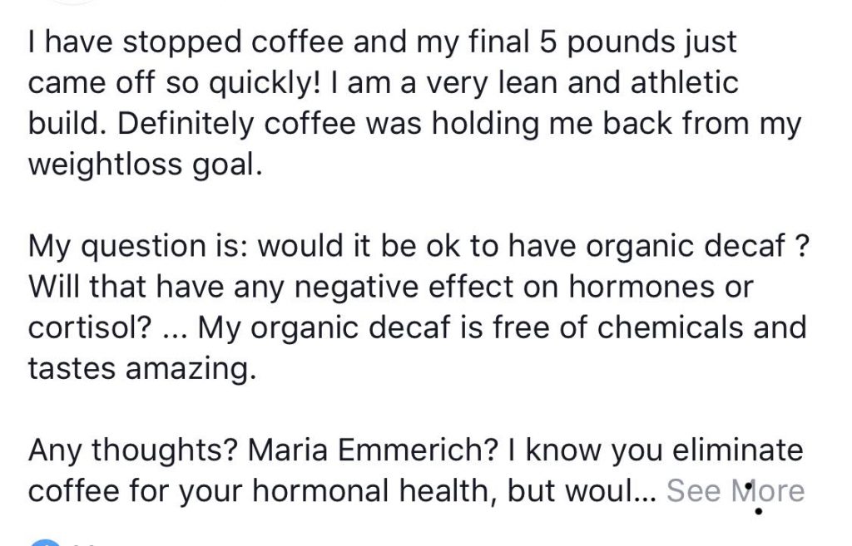Click the text "Definitely coffee was holding"
Image resolution: width=852 pixels, height=546 pixels.
click(329, 125)
